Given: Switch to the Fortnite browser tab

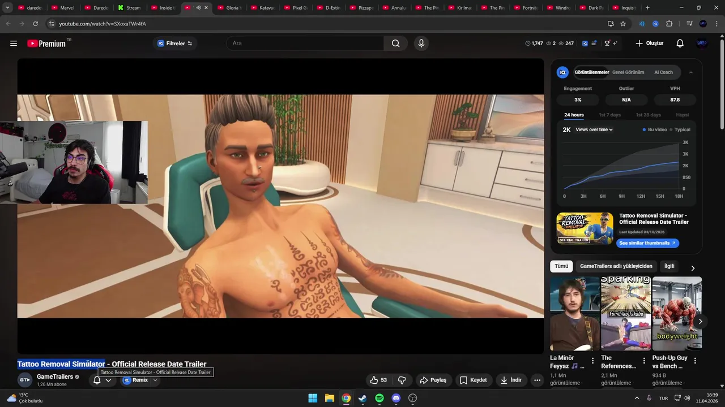Looking at the screenshot, I should click(x=525, y=8).
